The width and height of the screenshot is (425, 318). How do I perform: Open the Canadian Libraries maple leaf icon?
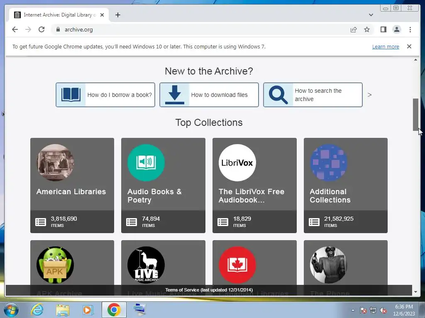coord(237,265)
